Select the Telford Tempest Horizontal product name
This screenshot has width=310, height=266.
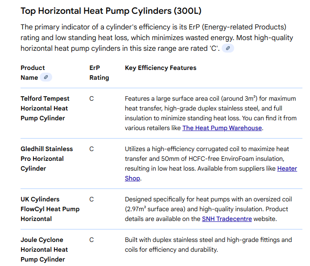(x=45, y=108)
